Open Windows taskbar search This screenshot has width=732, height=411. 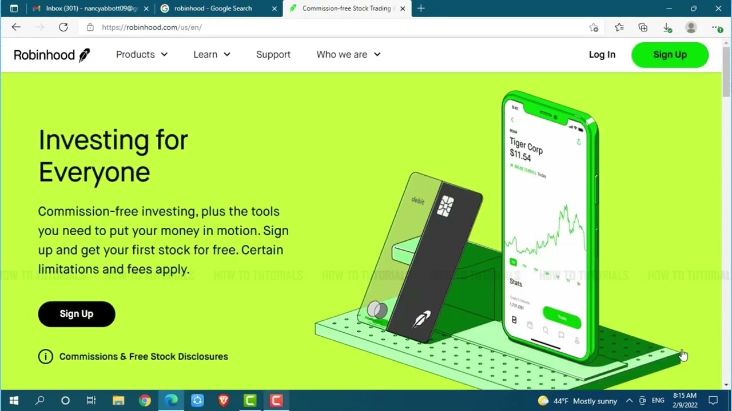(39, 401)
